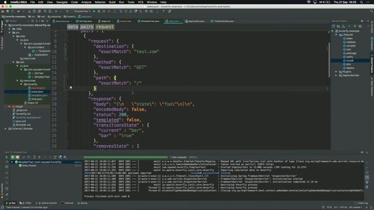Click the Wi-Fi icon in the menu bar

309,2
